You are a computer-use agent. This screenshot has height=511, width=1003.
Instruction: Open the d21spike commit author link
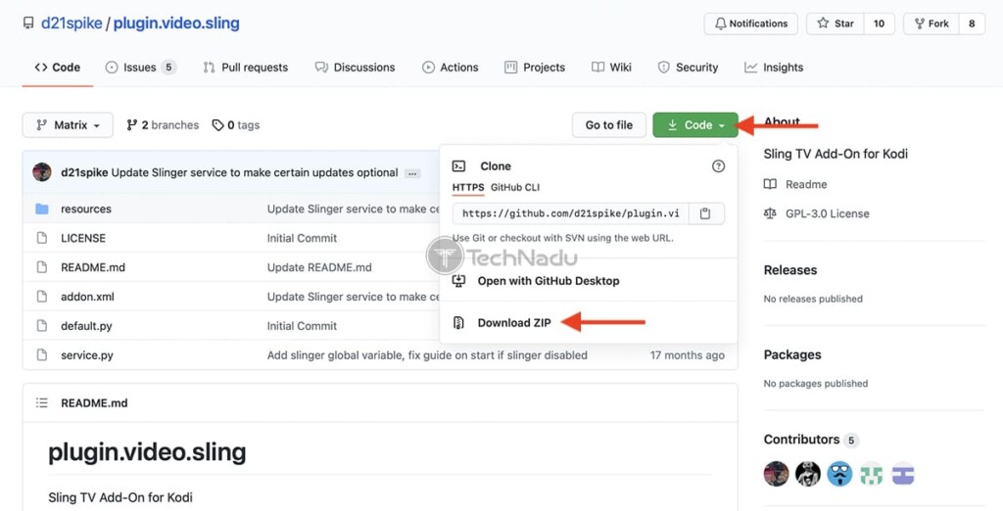tap(84, 172)
